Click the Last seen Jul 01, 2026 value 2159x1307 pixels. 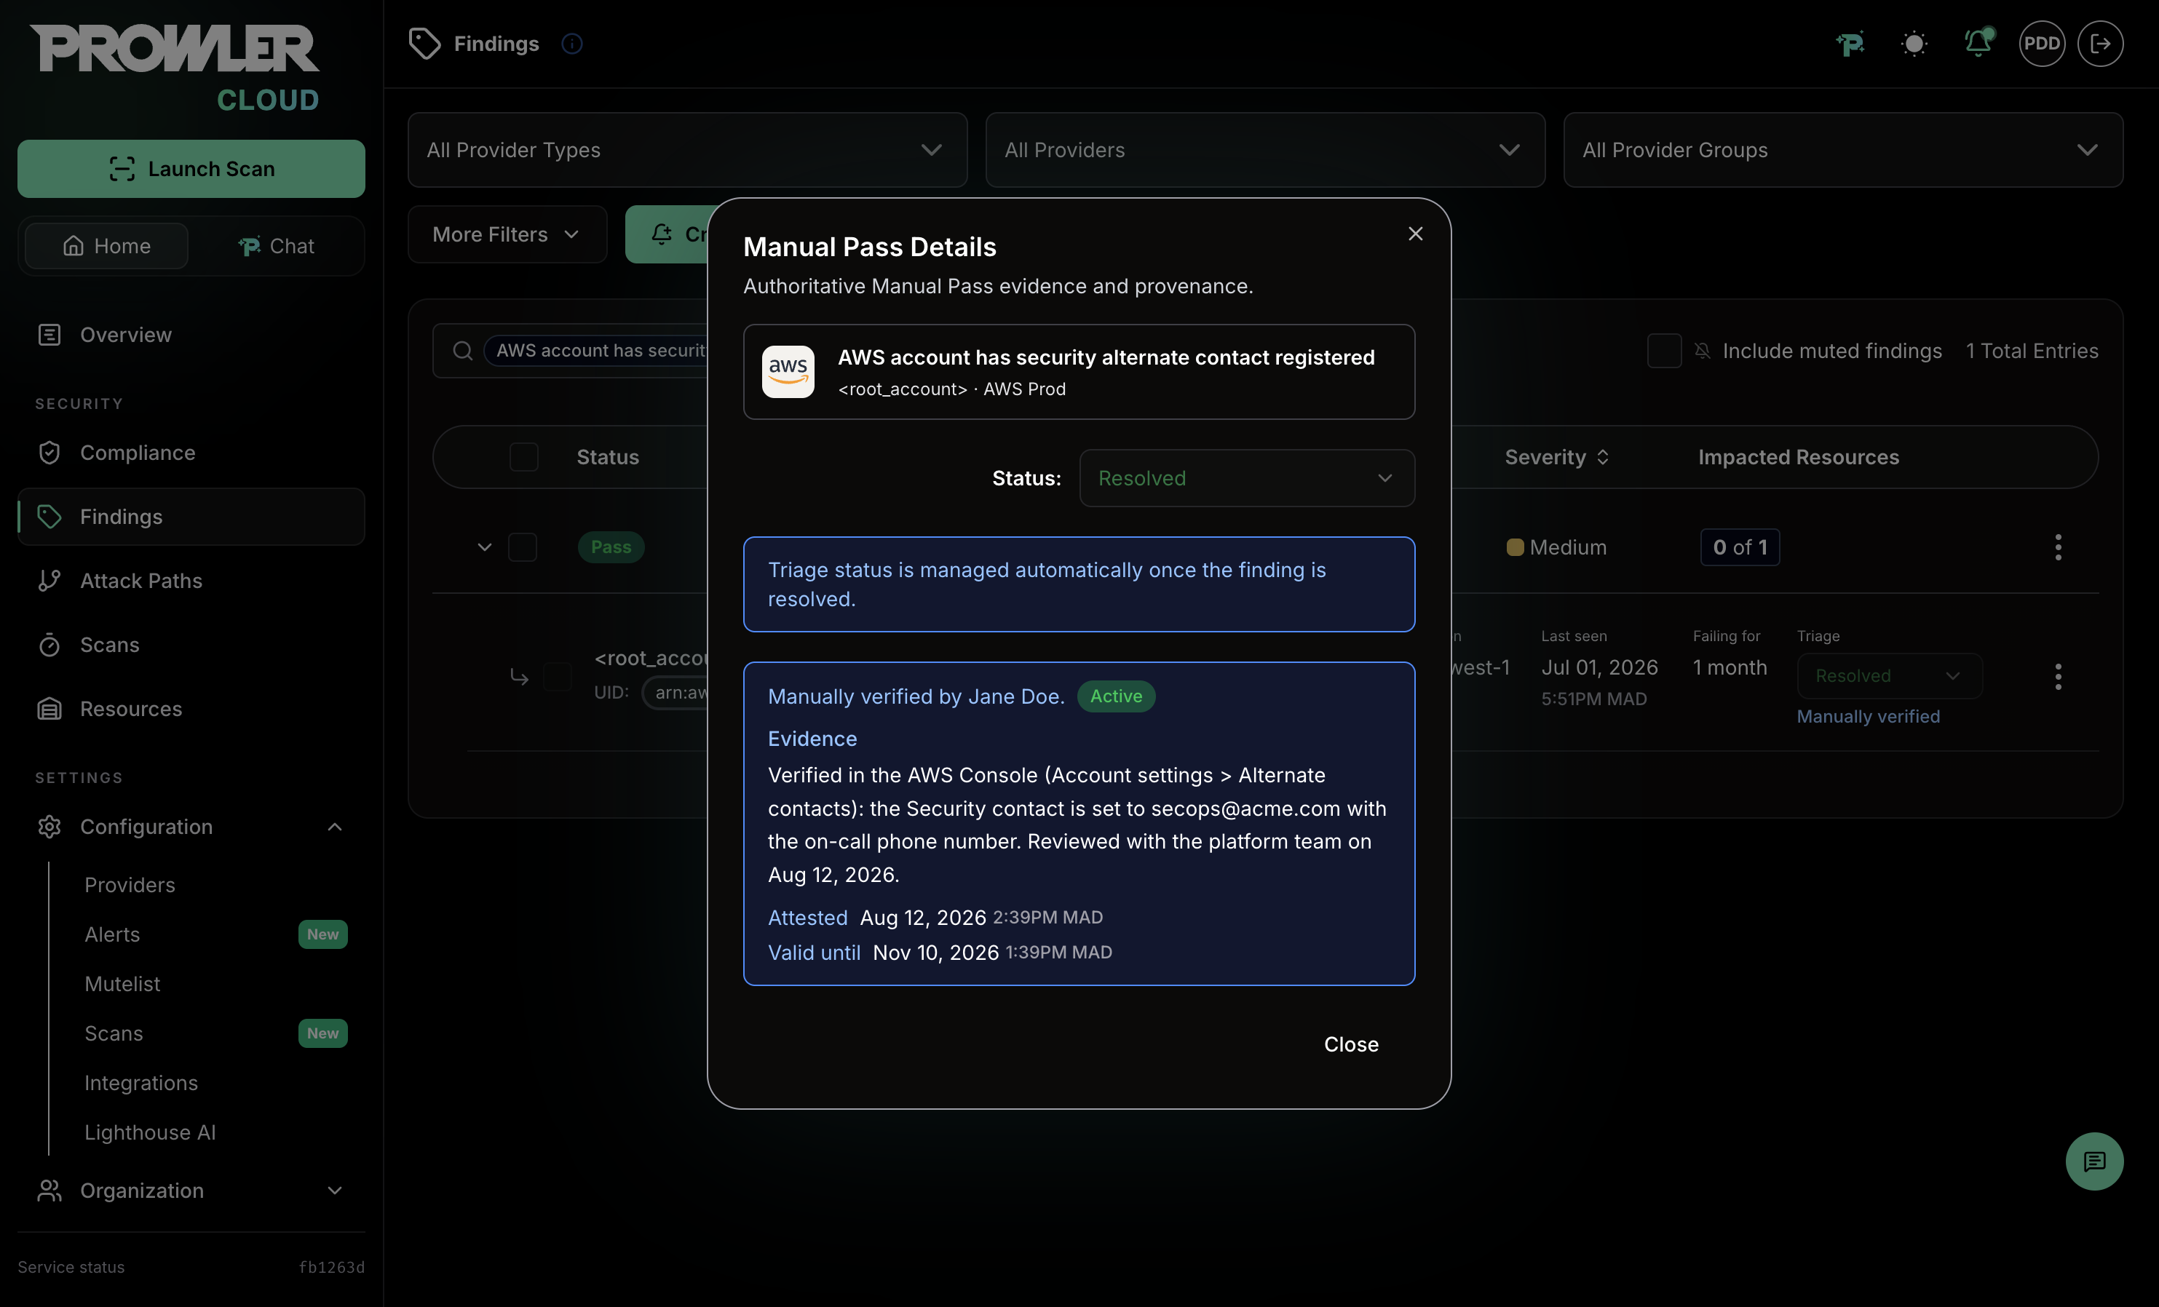tap(1599, 667)
